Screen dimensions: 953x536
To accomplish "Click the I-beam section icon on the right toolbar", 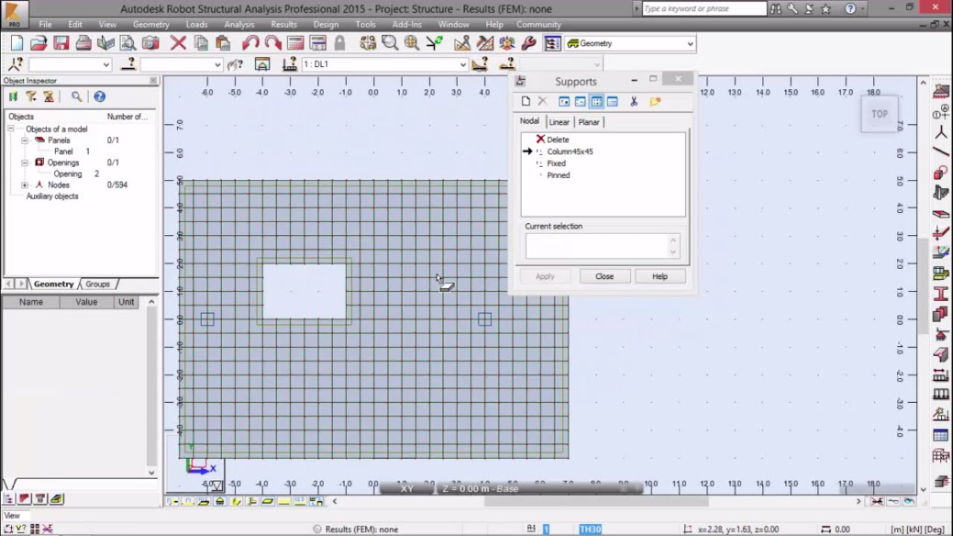I will [940, 293].
